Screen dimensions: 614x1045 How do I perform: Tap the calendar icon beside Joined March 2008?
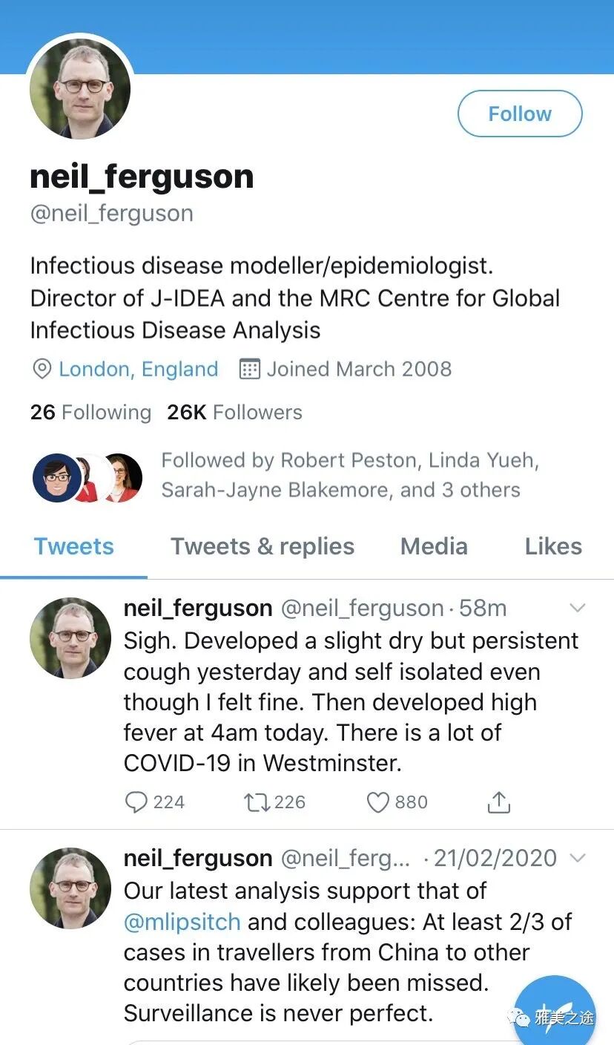point(250,369)
